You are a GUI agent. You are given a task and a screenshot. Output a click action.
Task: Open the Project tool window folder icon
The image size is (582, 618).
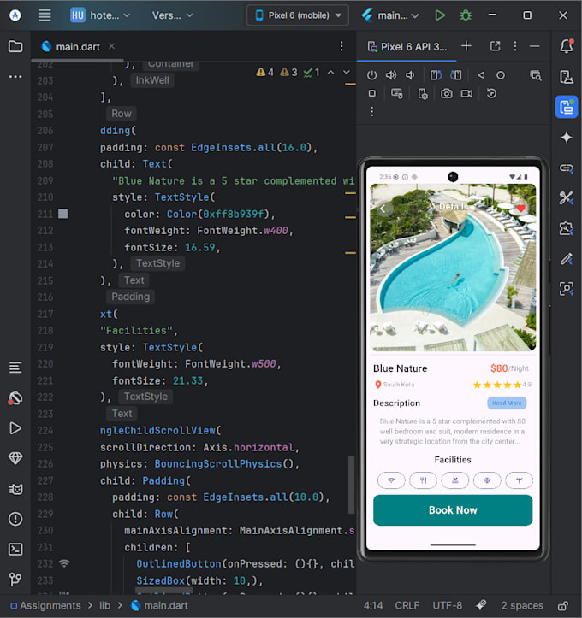(15, 46)
